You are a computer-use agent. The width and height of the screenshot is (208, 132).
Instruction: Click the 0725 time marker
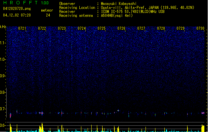pyautogui.click(x=102, y=28)
